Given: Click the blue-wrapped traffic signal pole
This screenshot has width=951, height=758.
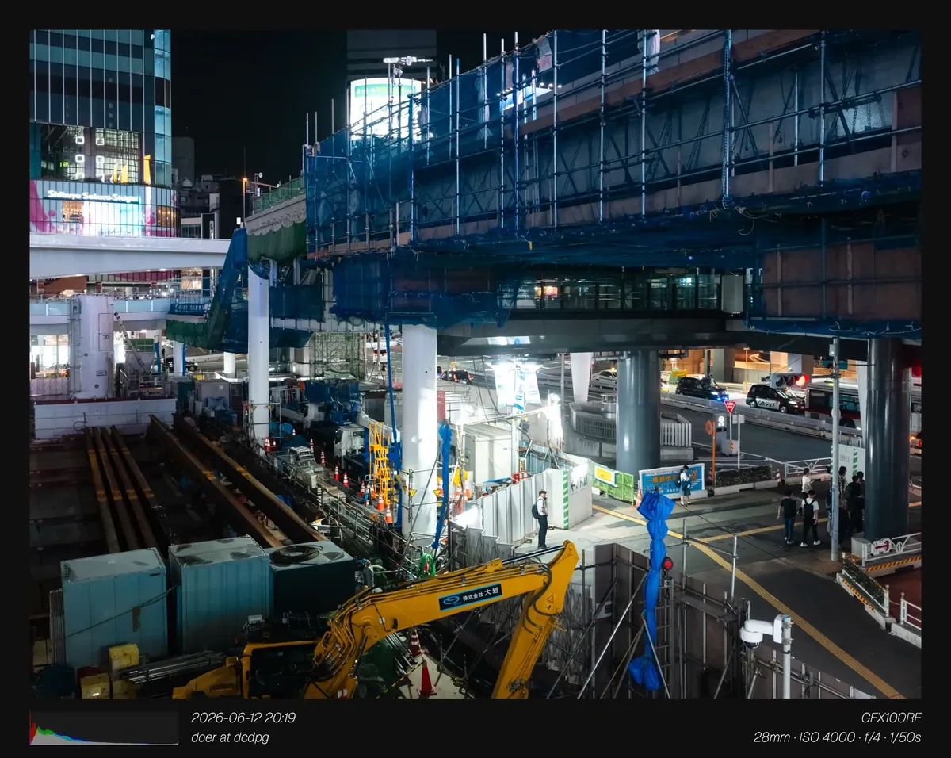Looking at the screenshot, I should pos(654,587).
